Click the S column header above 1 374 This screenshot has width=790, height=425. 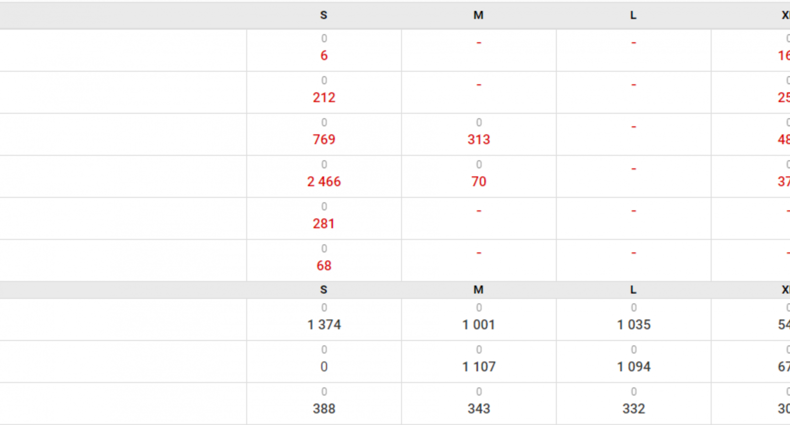click(x=324, y=290)
